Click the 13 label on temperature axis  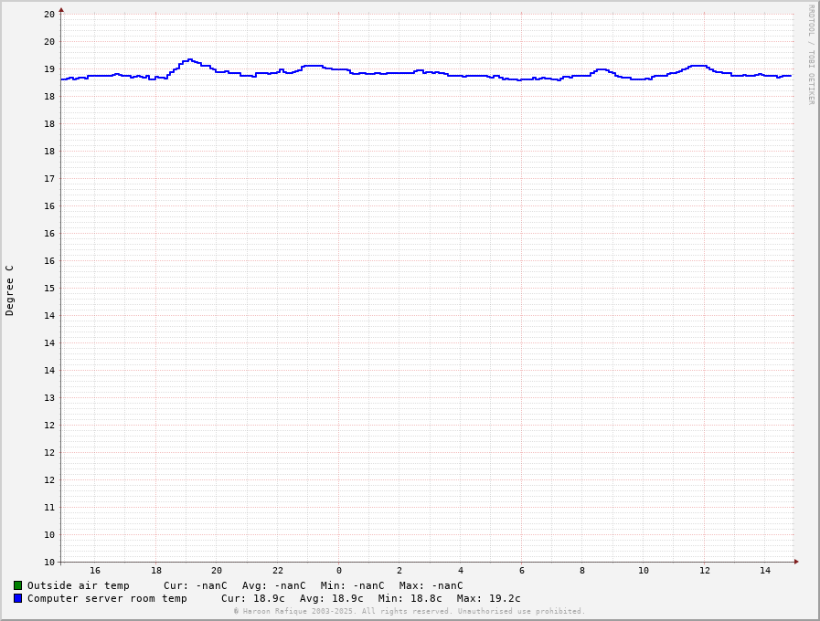click(49, 397)
